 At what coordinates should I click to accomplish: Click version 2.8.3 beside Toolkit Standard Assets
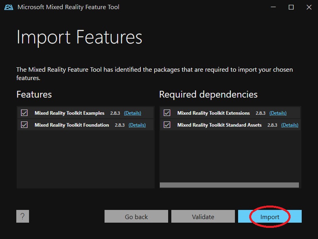[x=272, y=125]
